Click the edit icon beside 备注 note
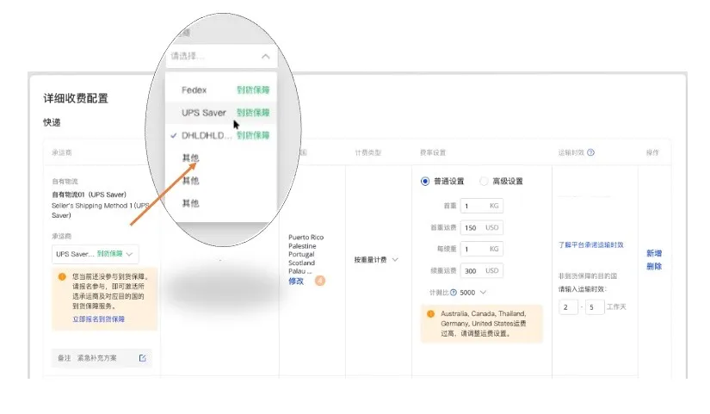The width and height of the screenshot is (710, 414). 143,357
